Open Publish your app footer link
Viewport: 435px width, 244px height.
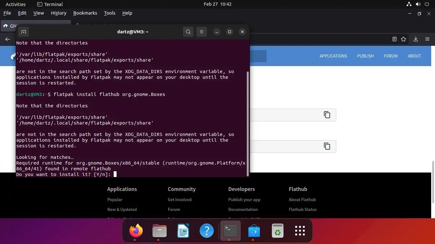tap(244, 200)
